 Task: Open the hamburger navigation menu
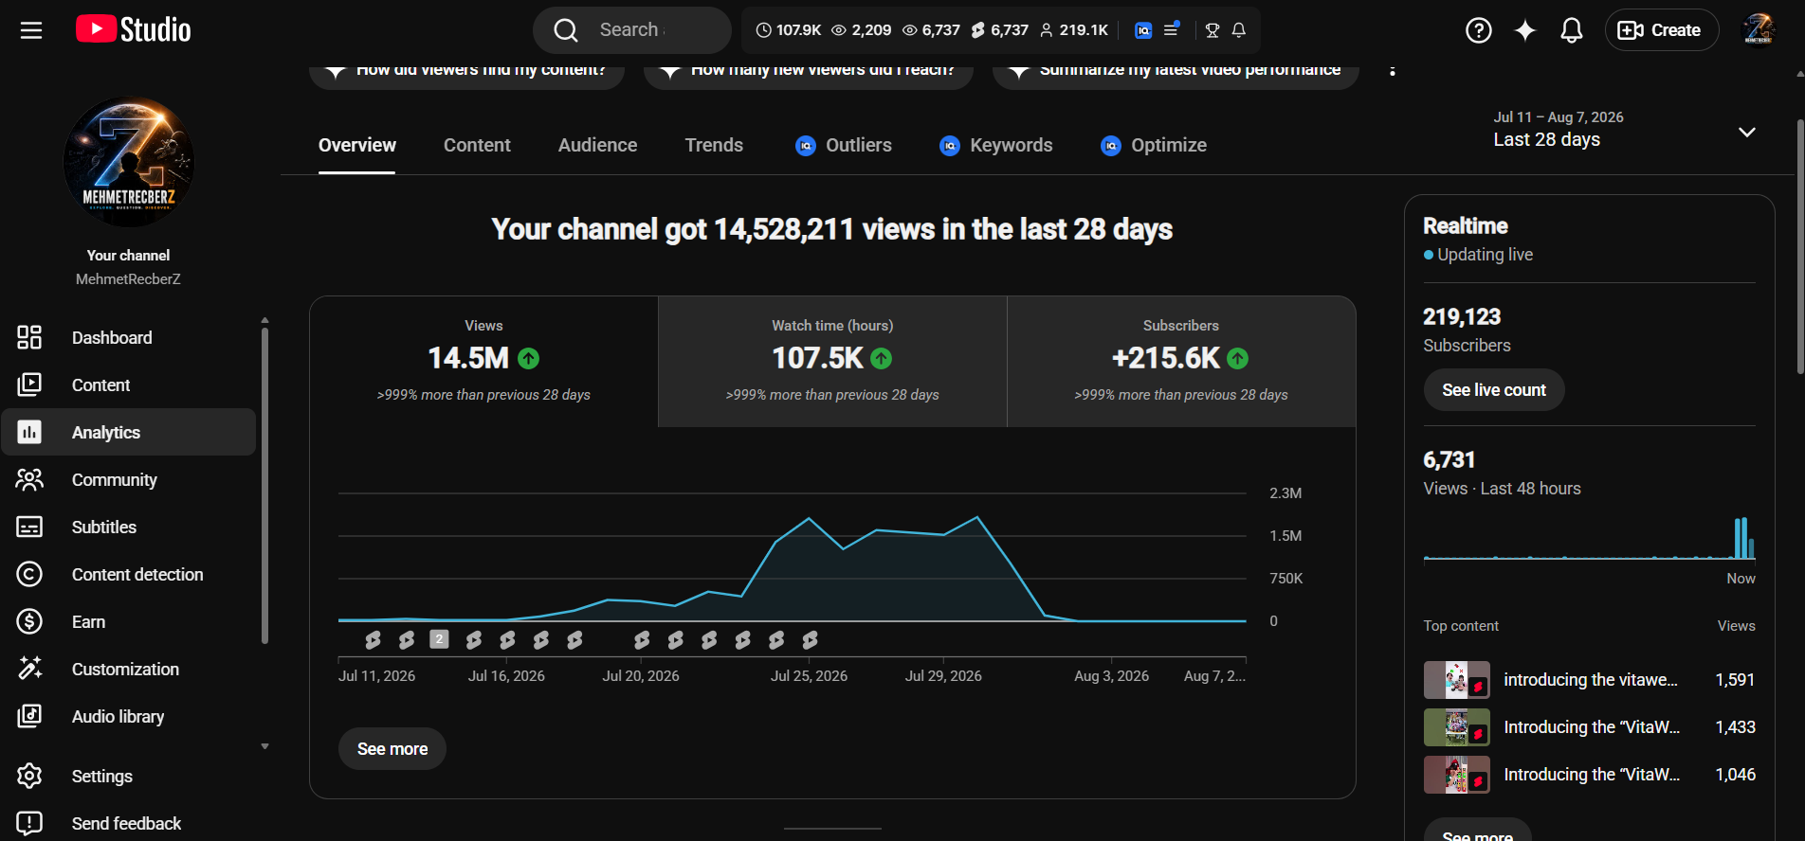[x=31, y=30]
